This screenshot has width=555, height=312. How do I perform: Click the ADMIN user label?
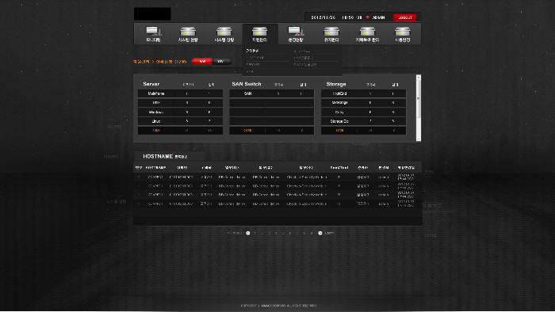[x=378, y=17]
